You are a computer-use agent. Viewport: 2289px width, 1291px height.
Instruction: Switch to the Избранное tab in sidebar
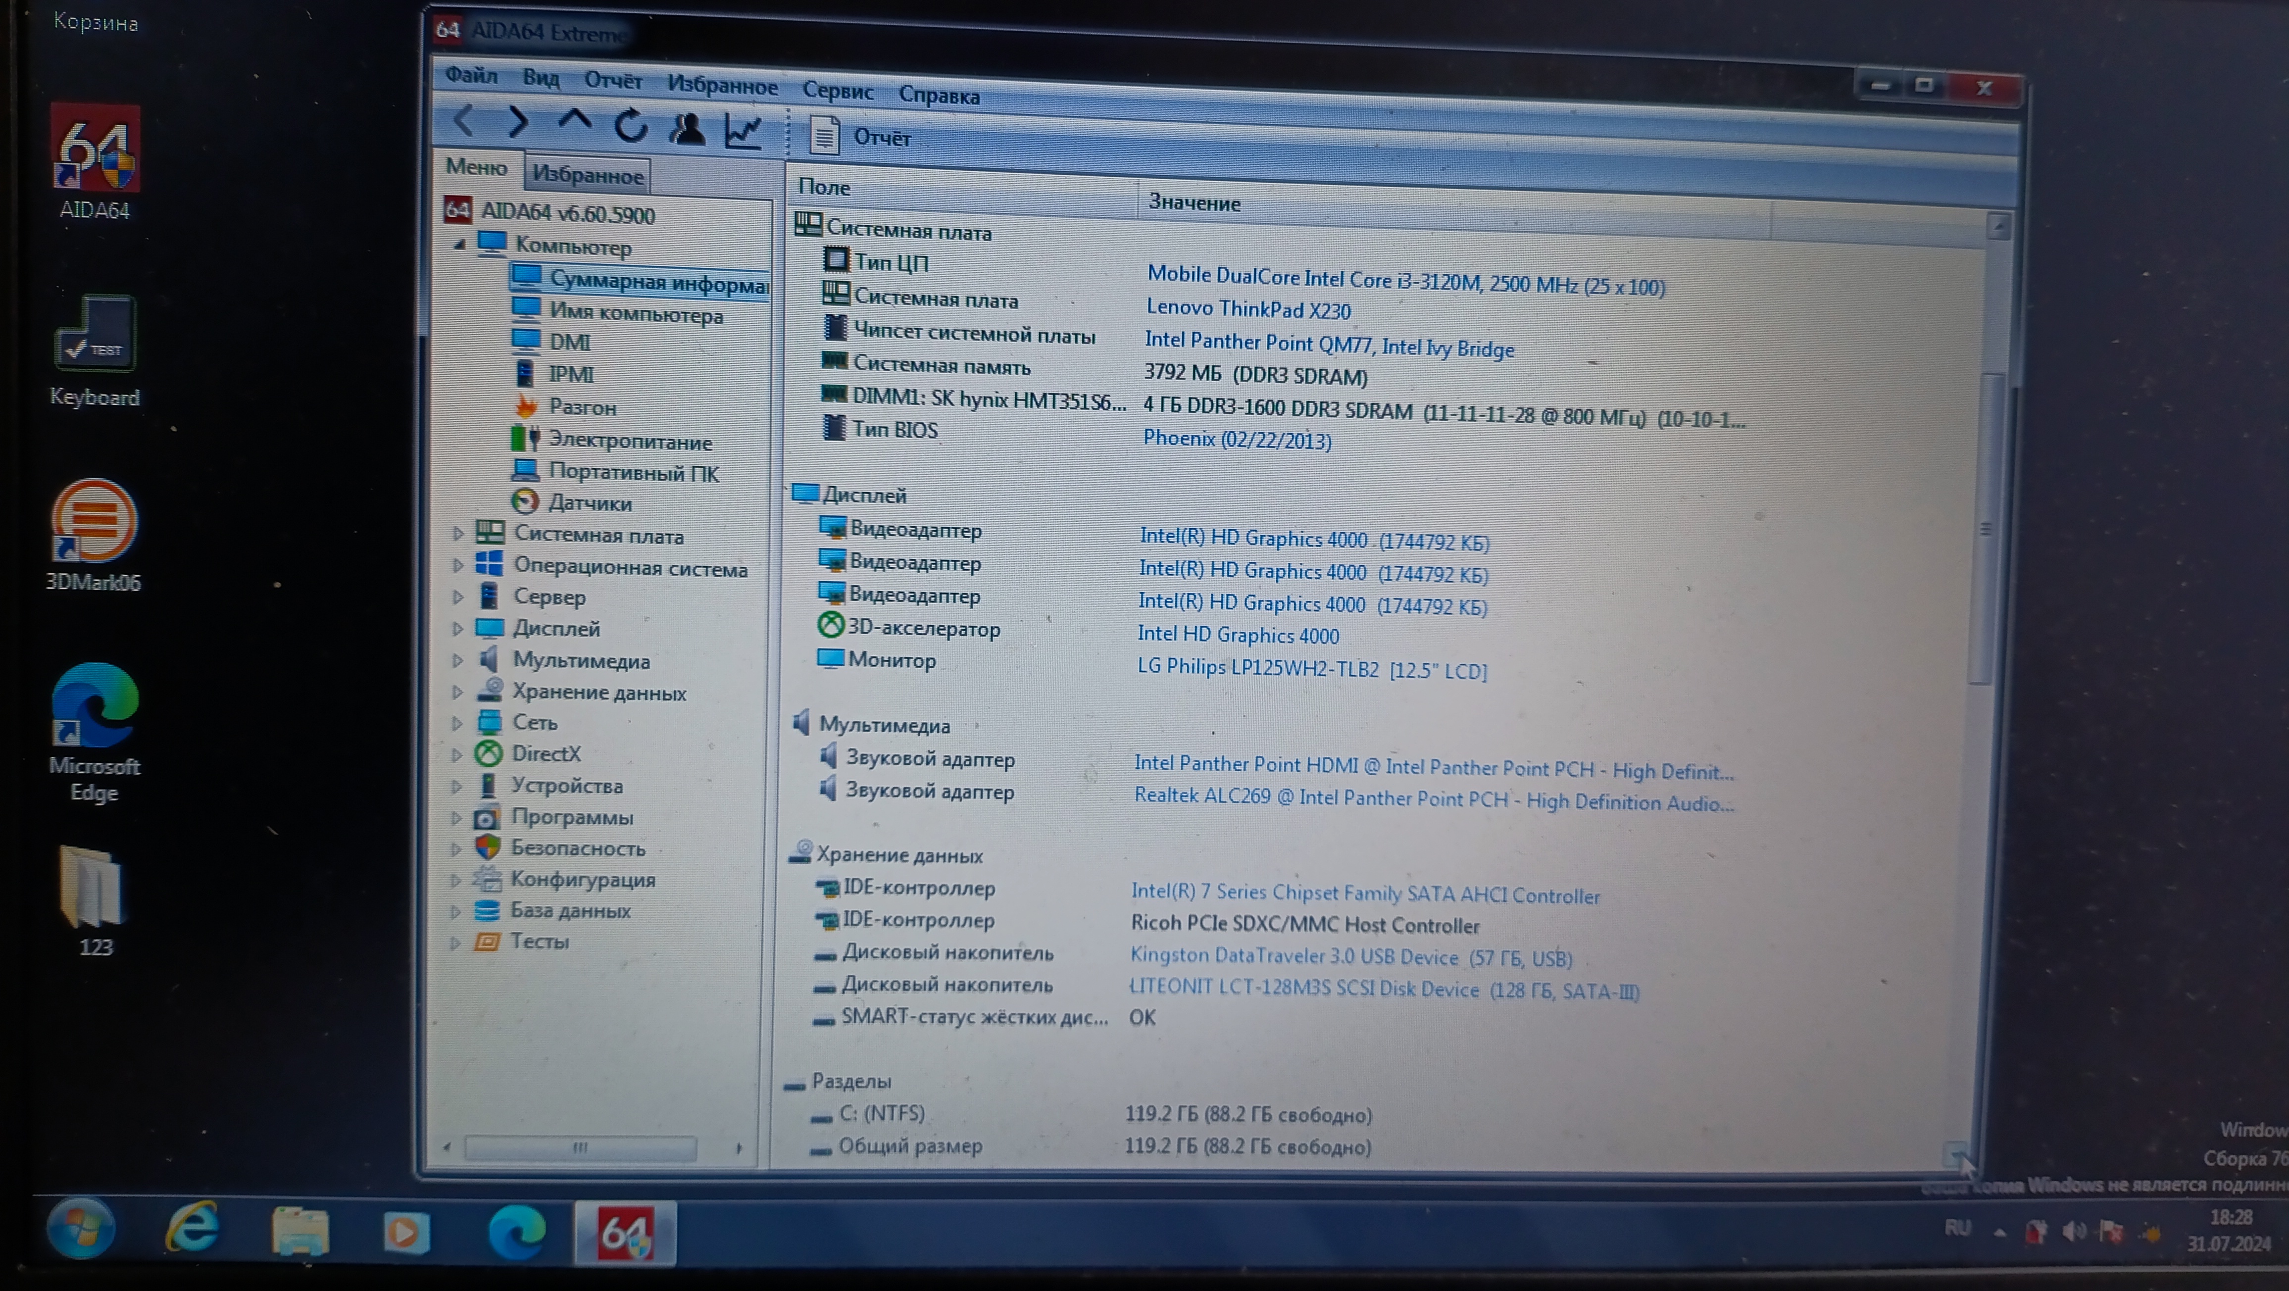coord(588,175)
